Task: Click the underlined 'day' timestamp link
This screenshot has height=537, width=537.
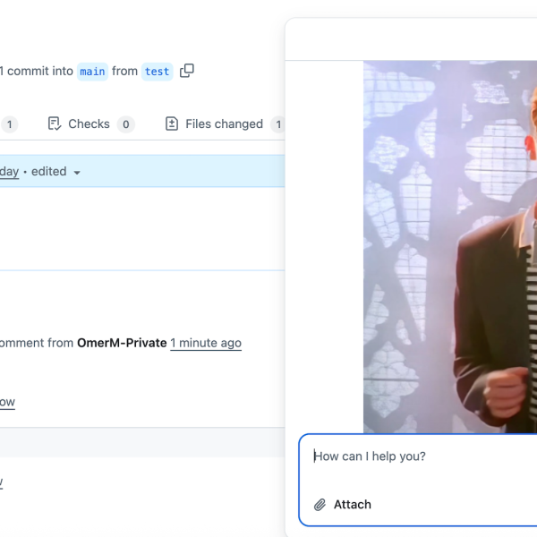Action: 9,171
